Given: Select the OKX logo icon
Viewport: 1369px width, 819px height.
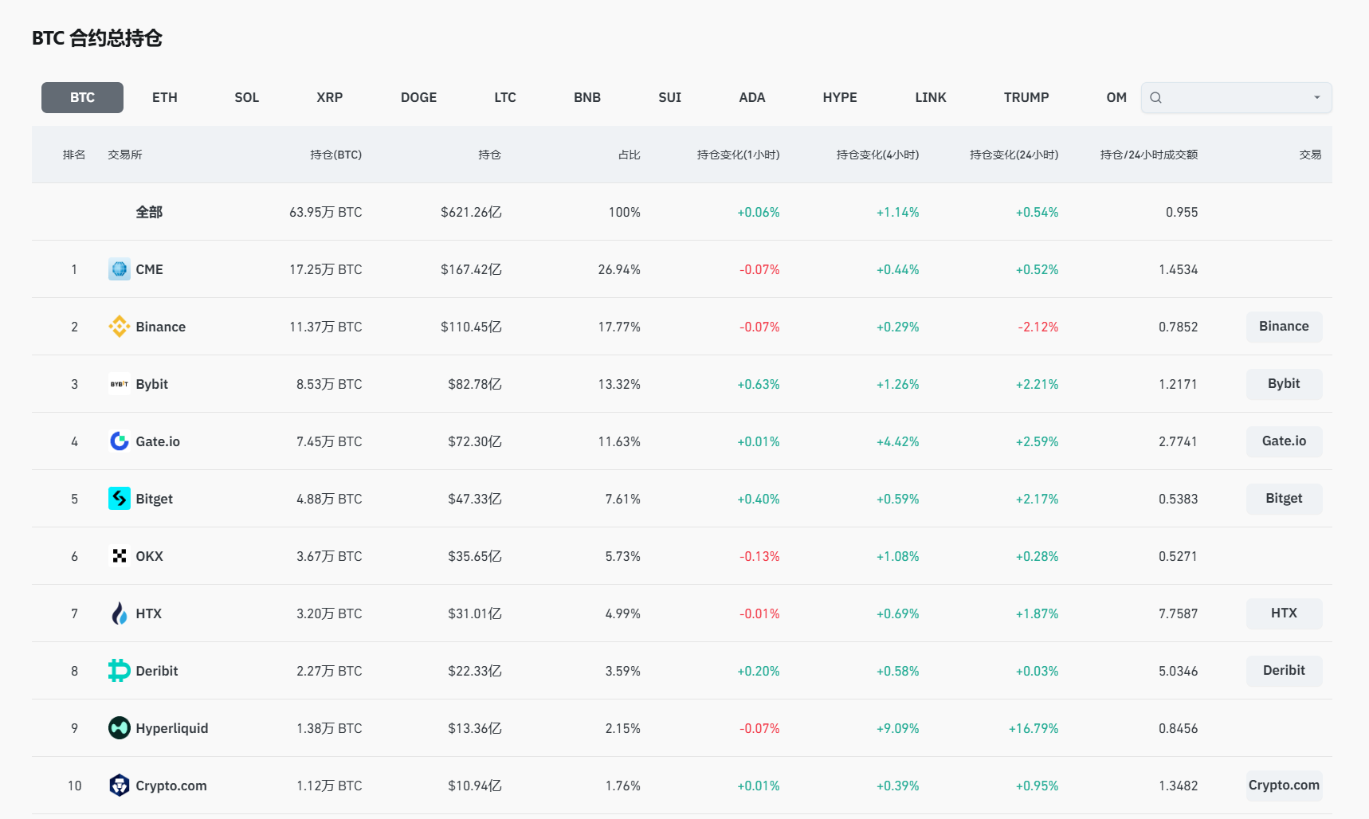Looking at the screenshot, I should click(119, 556).
